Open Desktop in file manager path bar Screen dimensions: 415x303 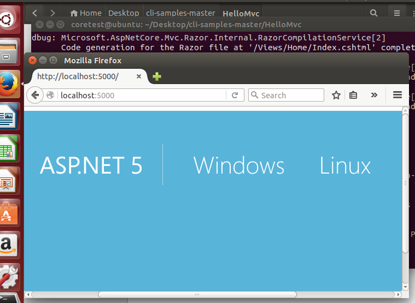124,13
